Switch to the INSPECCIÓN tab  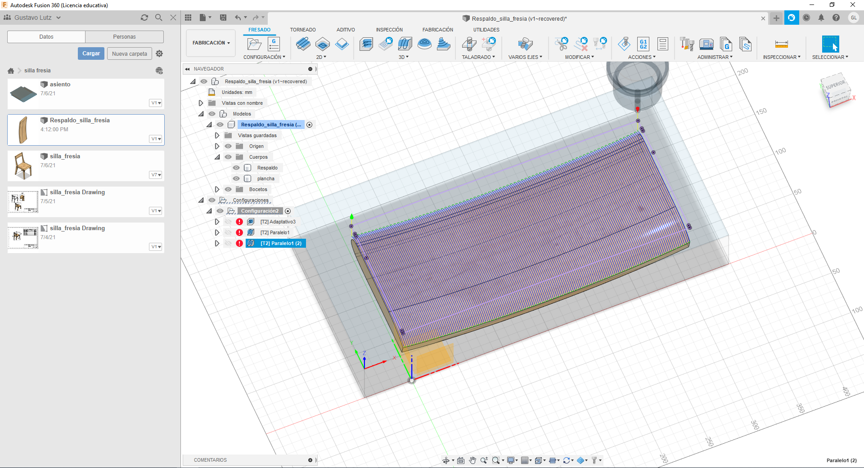point(389,30)
